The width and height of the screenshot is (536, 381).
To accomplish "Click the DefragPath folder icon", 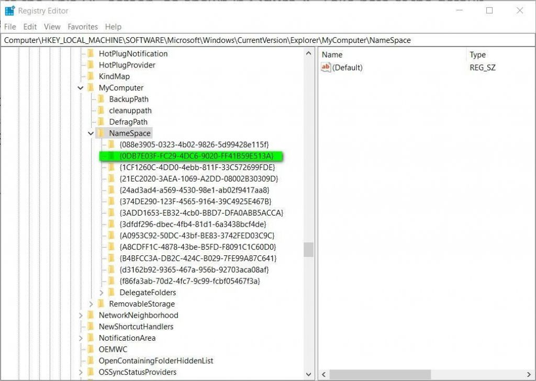I will (x=102, y=121).
